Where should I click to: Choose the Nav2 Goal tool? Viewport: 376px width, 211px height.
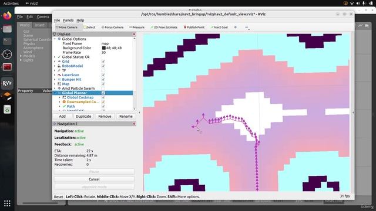click(219, 28)
